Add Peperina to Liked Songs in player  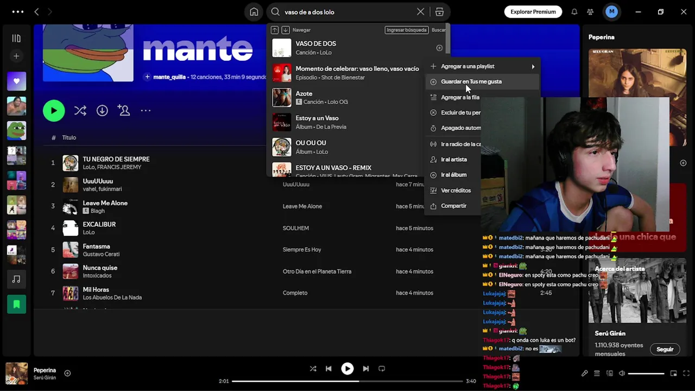(x=67, y=373)
